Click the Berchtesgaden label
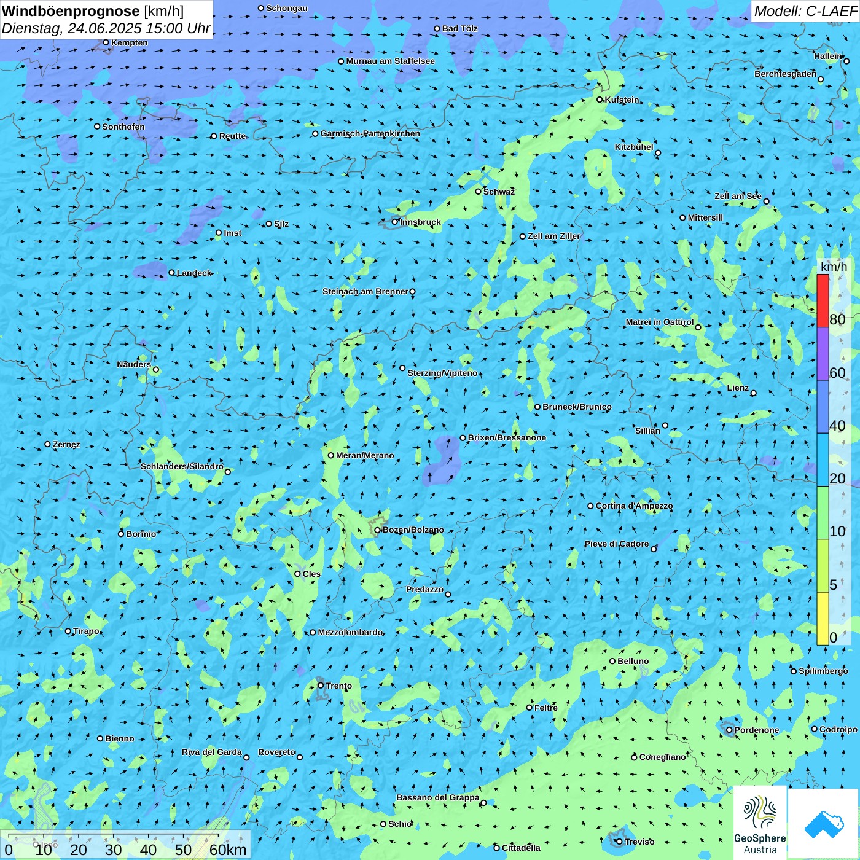Viewport: 860px width, 860px height. pos(786,74)
